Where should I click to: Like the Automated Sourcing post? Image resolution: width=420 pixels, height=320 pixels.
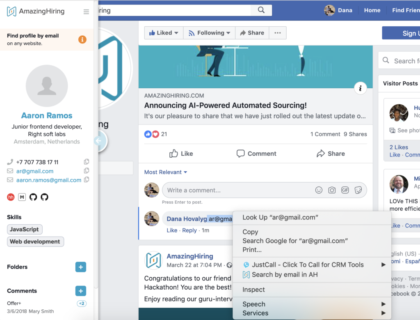pyautogui.click(x=181, y=154)
